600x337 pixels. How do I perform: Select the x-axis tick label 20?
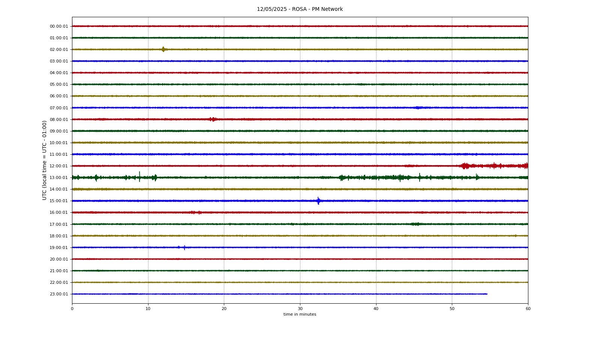point(224,309)
